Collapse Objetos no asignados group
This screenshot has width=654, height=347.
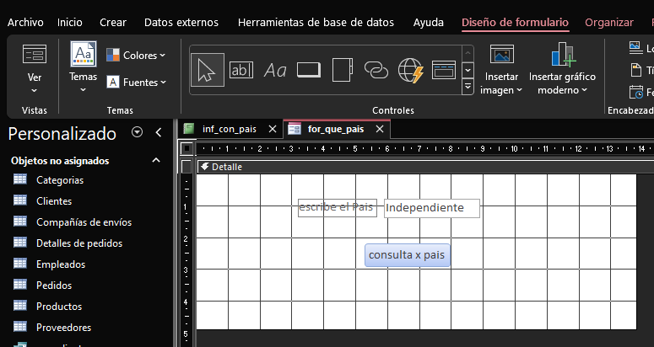156,160
